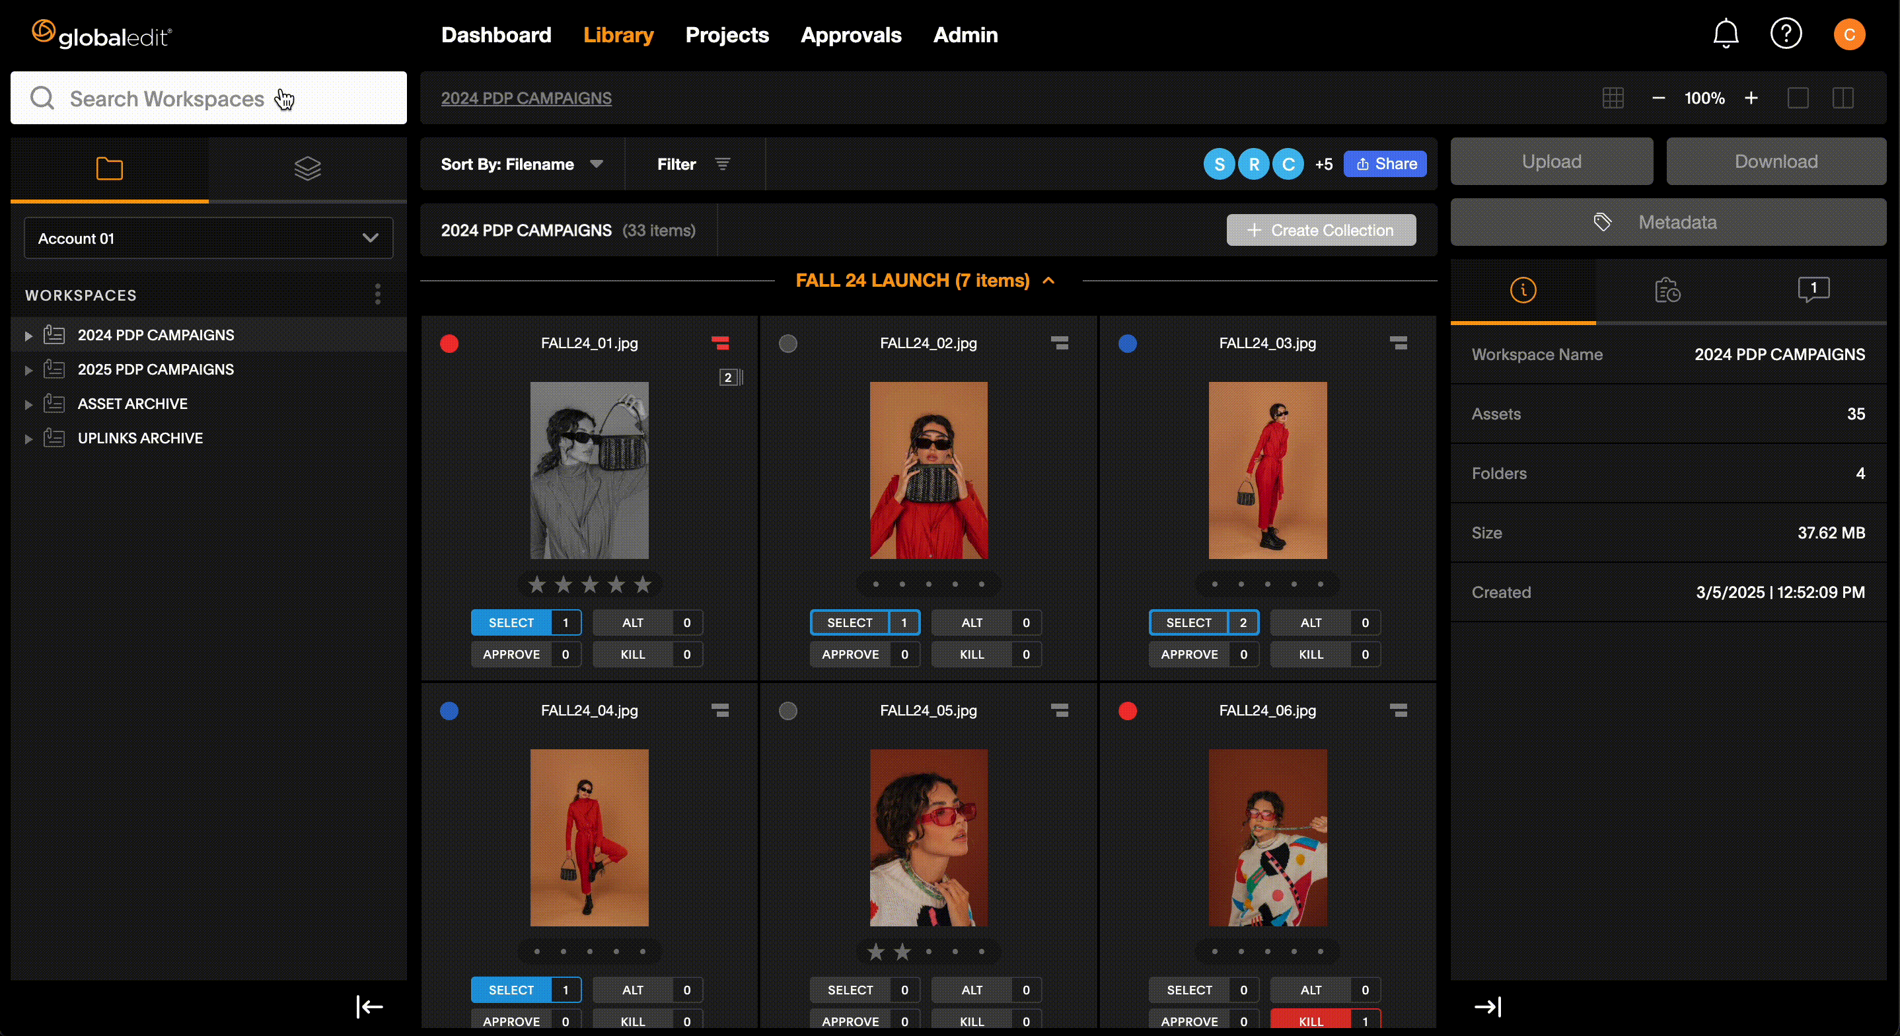Open Workspaces three-dot options menu
Screen dimensions: 1900x1036
(378, 295)
